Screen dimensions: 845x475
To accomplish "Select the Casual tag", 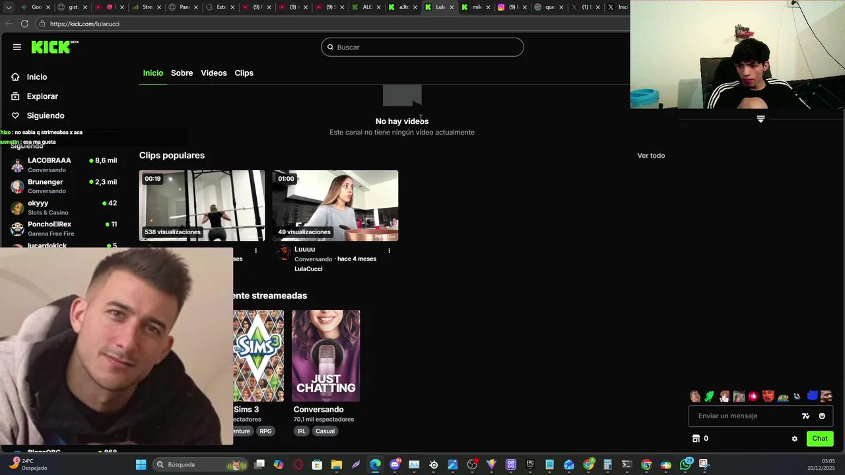I will [325, 431].
